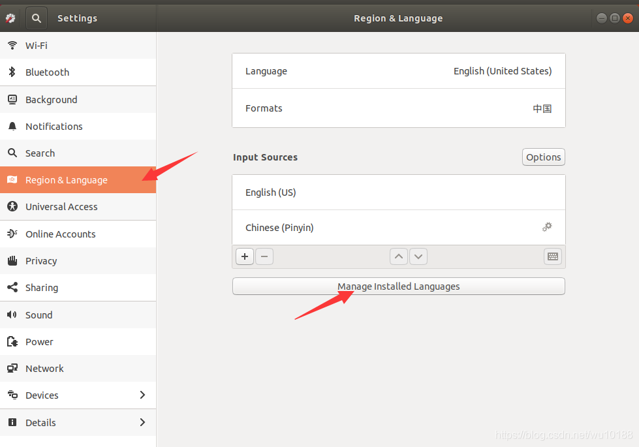Image resolution: width=639 pixels, height=447 pixels.
Task: Click the Privacy hand icon
Action: click(x=12, y=260)
